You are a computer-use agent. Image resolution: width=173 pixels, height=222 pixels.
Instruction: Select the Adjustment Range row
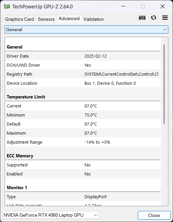pyautogui.click(x=83, y=142)
